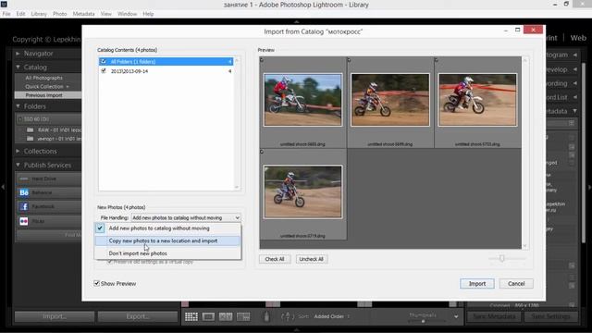The image size is (592, 333).
Task: Click the Check All button
Action: pyautogui.click(x=275, y=259)
